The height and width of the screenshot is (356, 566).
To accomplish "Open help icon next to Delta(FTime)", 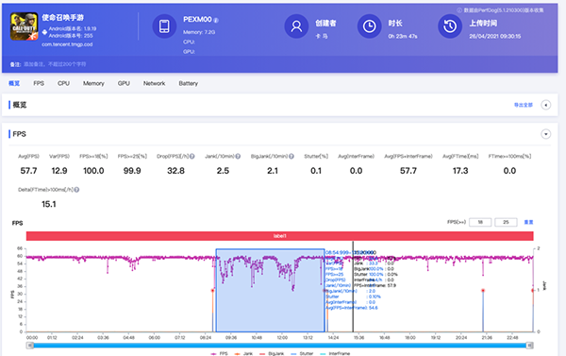I will pyautogui.click(x=76, y=190).
